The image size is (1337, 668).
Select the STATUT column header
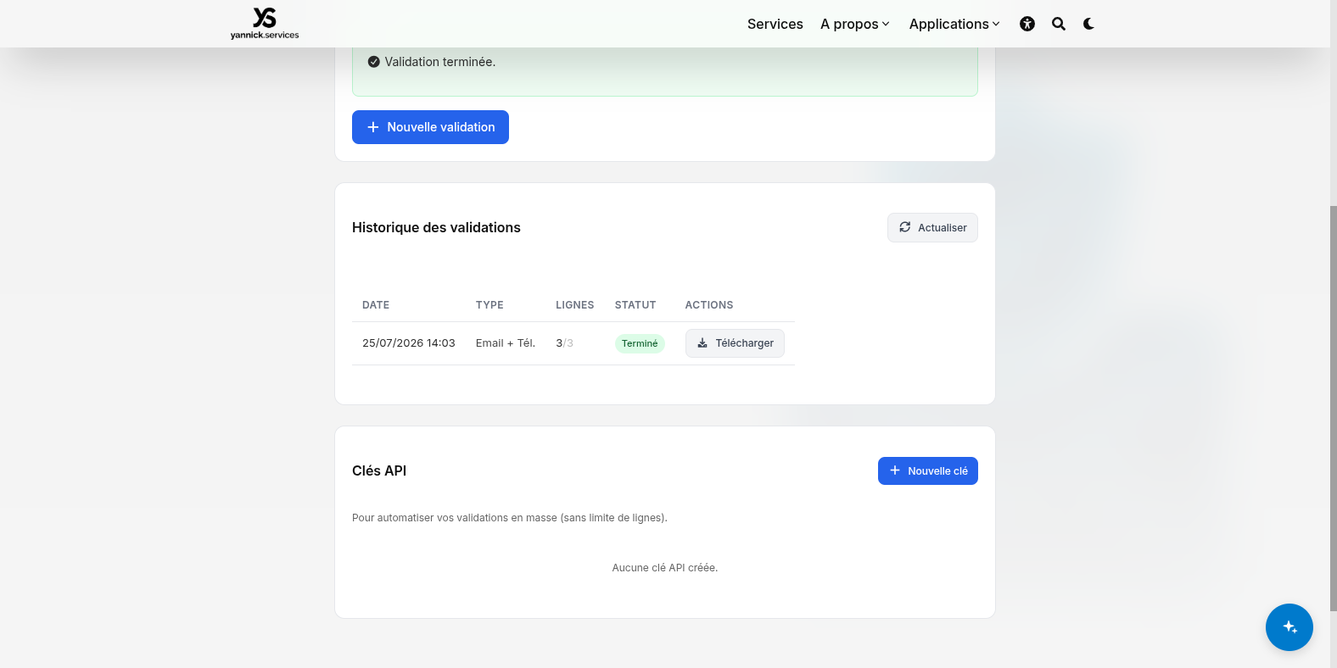635,305
